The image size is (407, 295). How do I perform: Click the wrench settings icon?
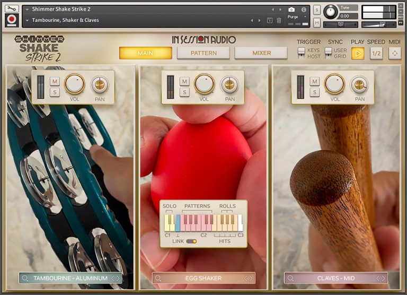click(x=12, y=9)
